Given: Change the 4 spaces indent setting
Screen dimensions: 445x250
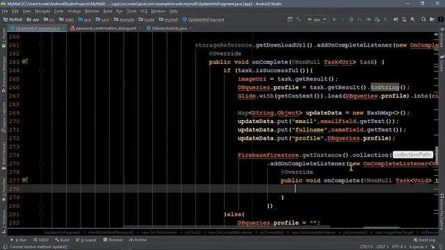Looking at the screenshot, I should click(418, 247).
